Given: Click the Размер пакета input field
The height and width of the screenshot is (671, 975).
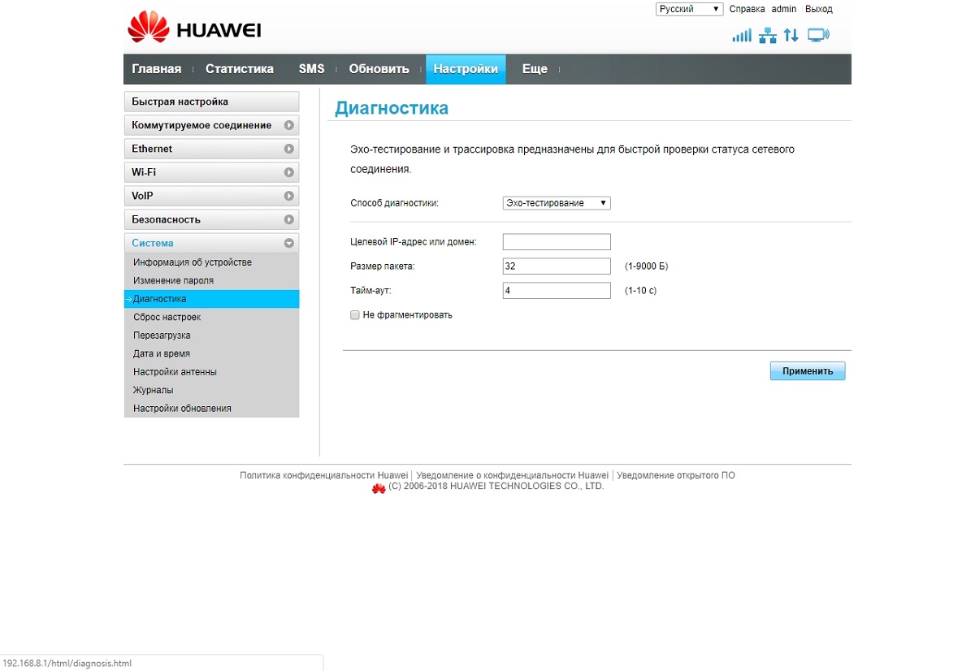Looking at the screenshot, I should pos(557,266).
